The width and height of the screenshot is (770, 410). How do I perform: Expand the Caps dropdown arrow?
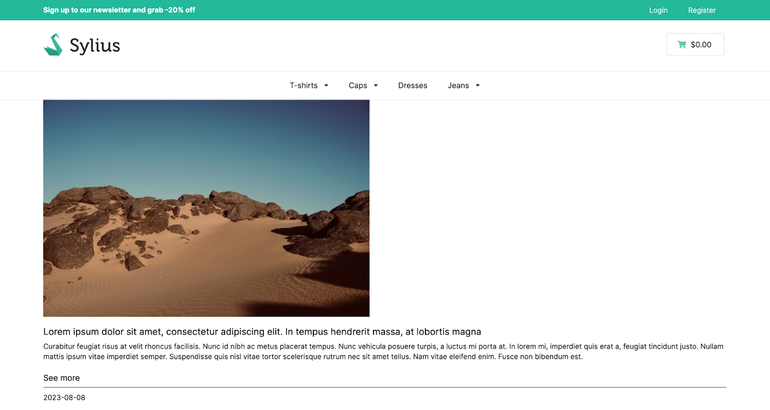click(x=376, y=86)
